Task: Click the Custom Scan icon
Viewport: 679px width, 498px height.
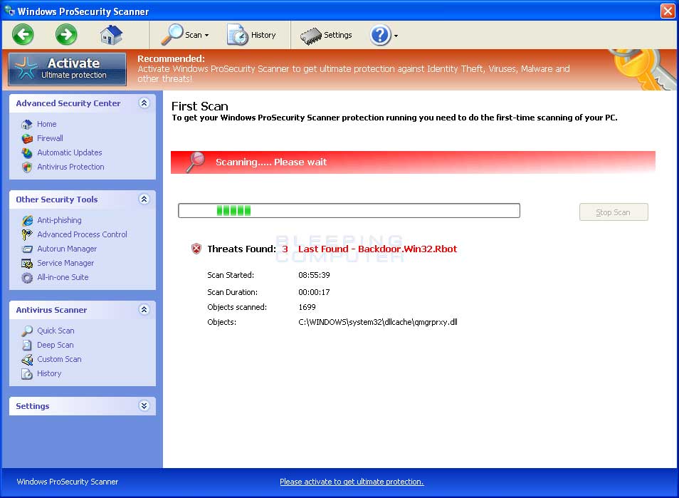Action: click(x=27, y=360)
